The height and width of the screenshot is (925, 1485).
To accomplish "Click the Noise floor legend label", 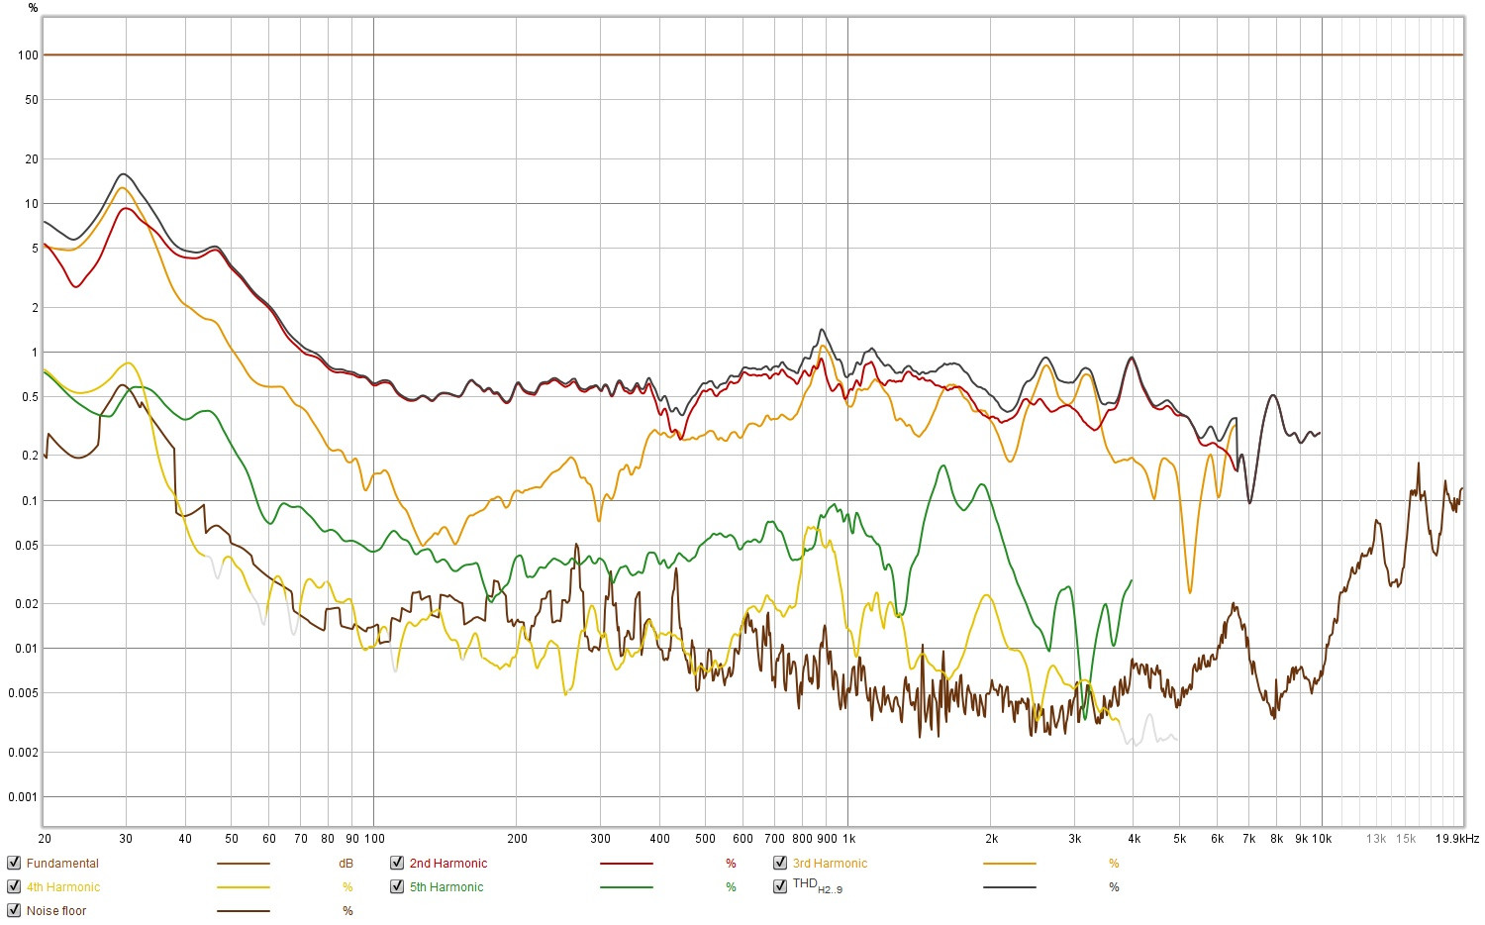I will click(x=56, y=911).
